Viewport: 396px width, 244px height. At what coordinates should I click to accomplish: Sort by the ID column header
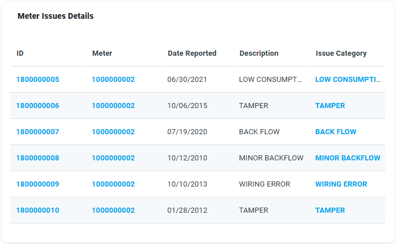20,53
